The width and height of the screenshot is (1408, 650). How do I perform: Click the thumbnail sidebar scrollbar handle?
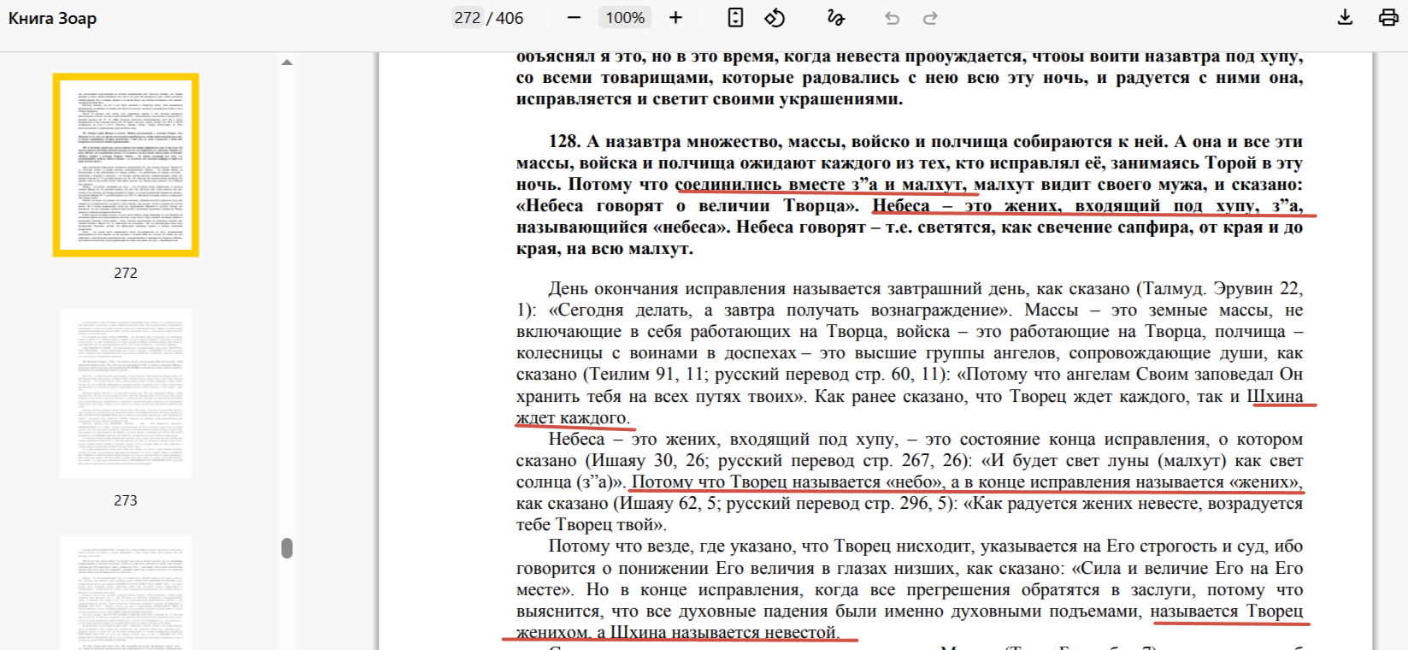[x=287, y=548]
